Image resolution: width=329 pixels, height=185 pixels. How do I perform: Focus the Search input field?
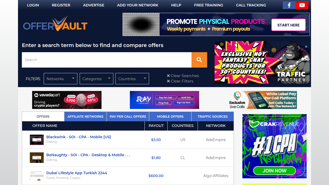(x=107, y=60)
